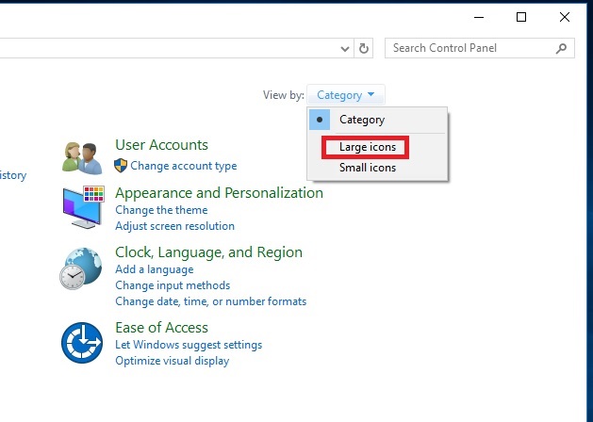Maximize the Control Panel window
Viewport: 593px width, 422px height.
521,17
